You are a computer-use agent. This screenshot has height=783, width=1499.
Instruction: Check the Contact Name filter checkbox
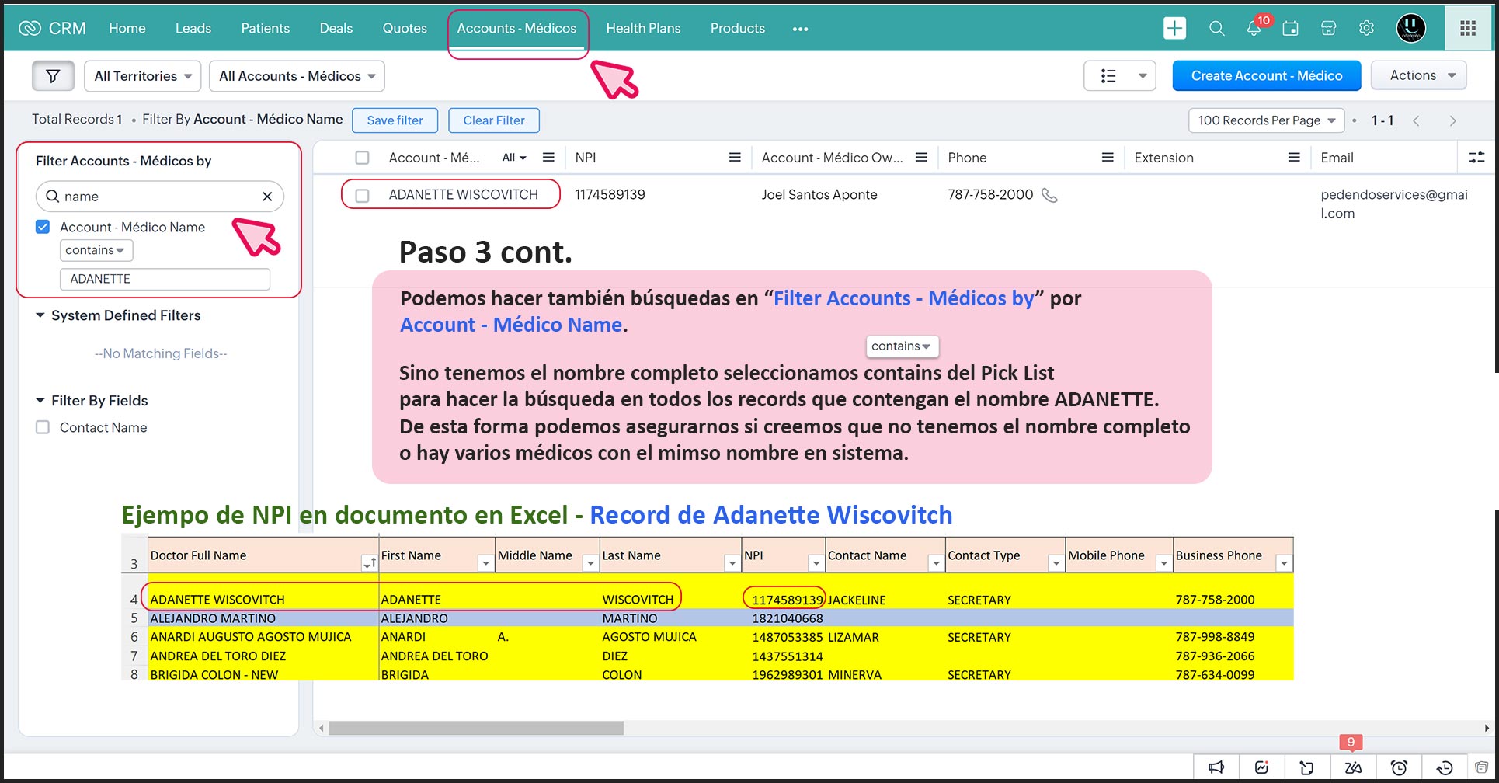(x=43, y=427)
